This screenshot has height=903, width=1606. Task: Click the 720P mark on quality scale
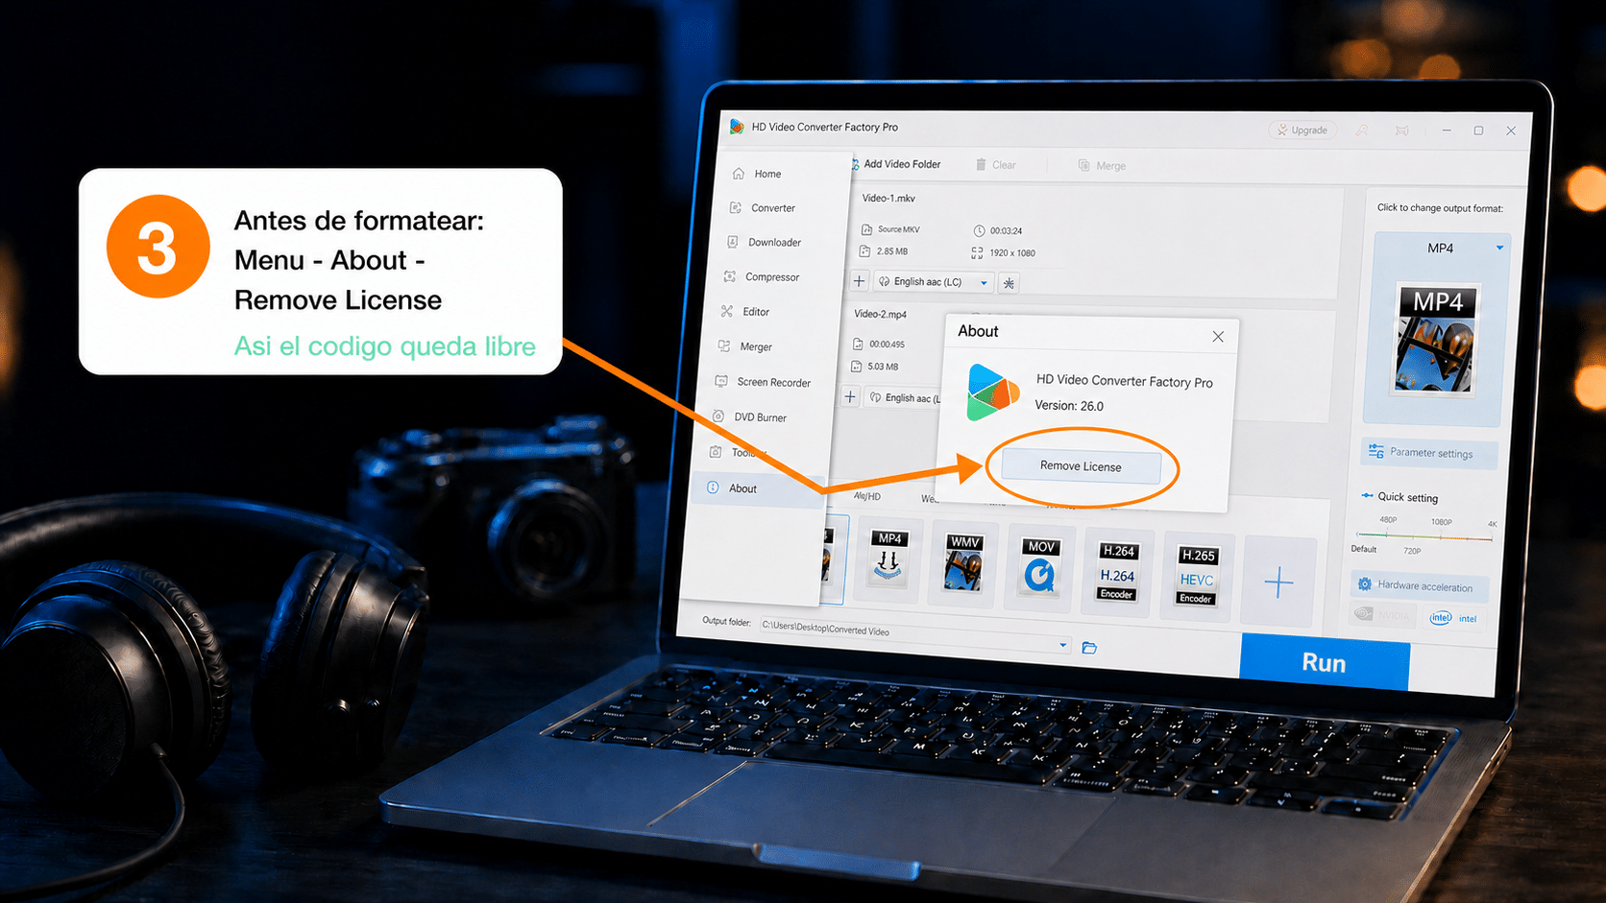click(1412, 552)
